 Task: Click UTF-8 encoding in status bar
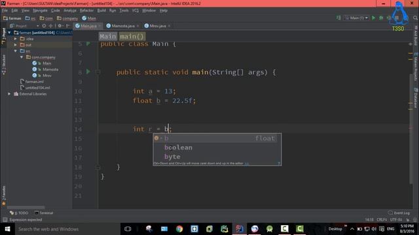click(396, 220)
